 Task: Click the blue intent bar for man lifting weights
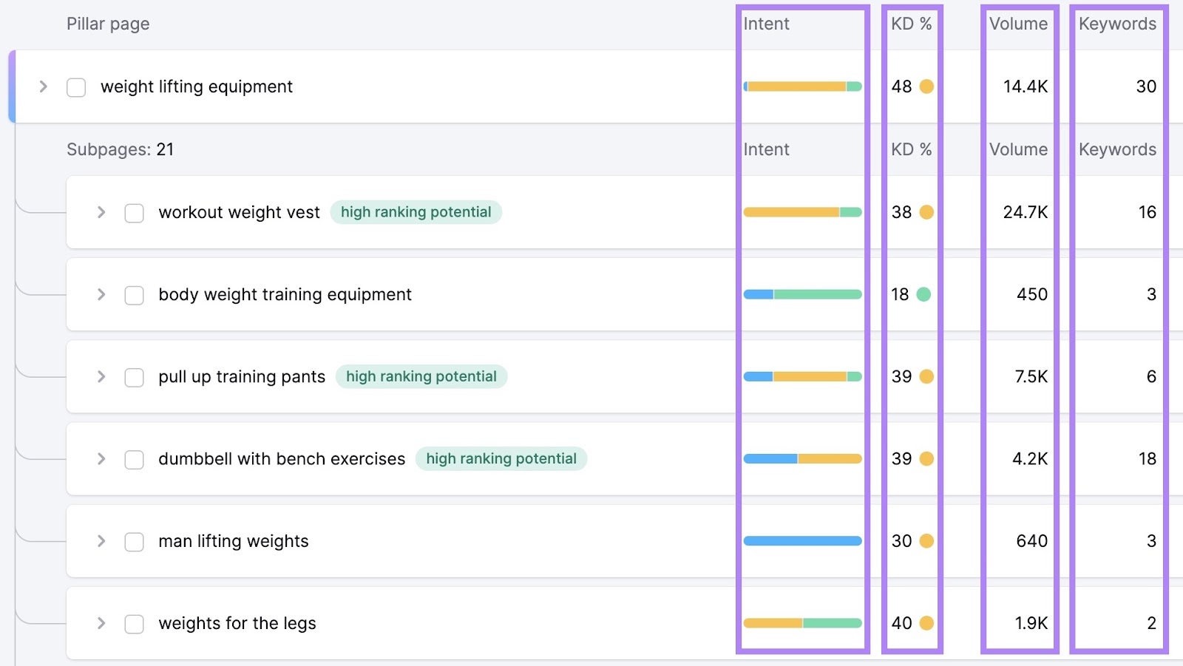(x=802, y=540)
